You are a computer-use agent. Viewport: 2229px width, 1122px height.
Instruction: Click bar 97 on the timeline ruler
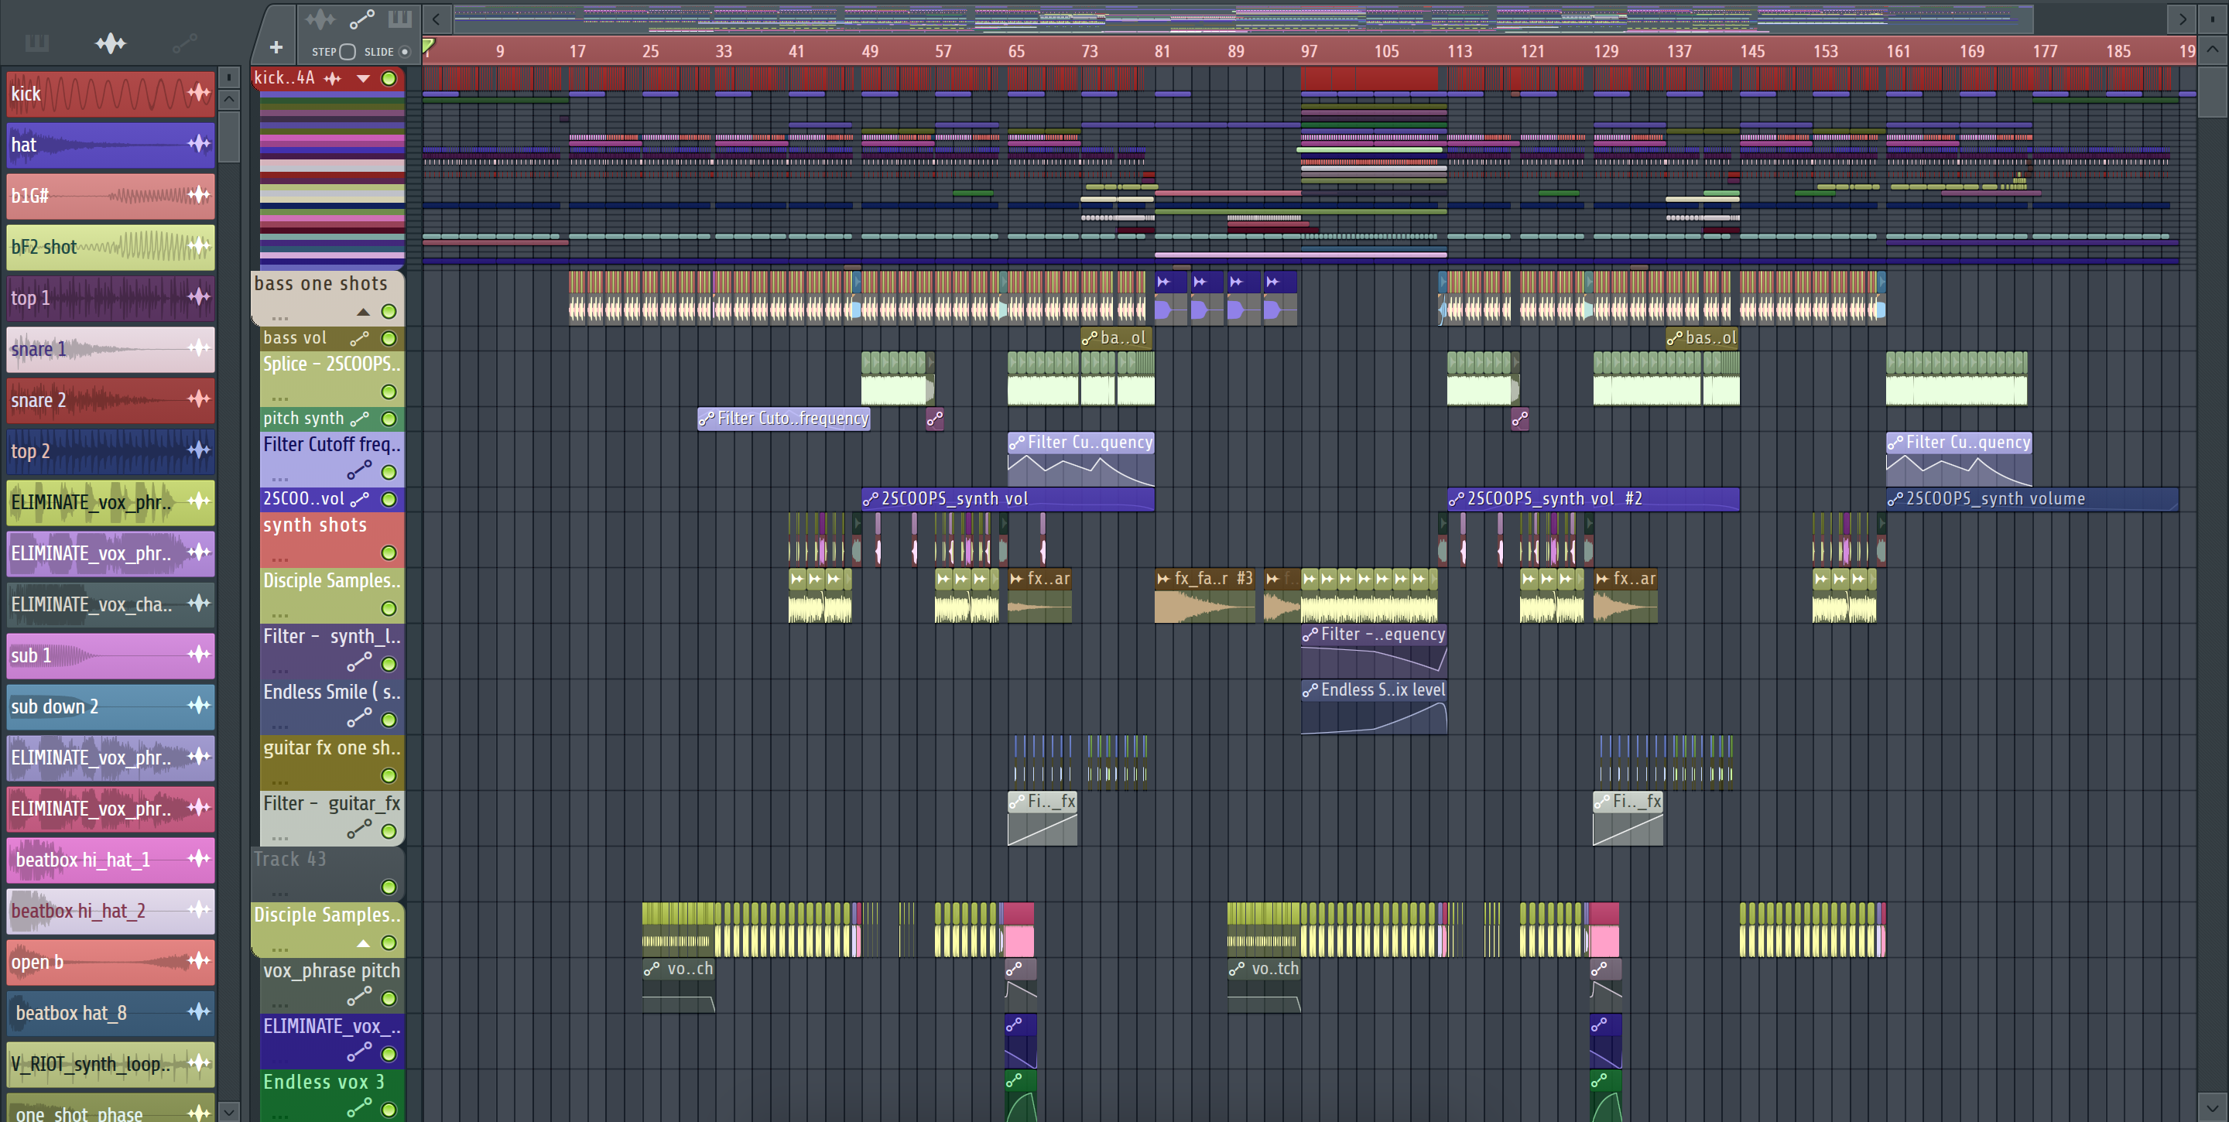pyautogui.click(x=1310, y=51)
